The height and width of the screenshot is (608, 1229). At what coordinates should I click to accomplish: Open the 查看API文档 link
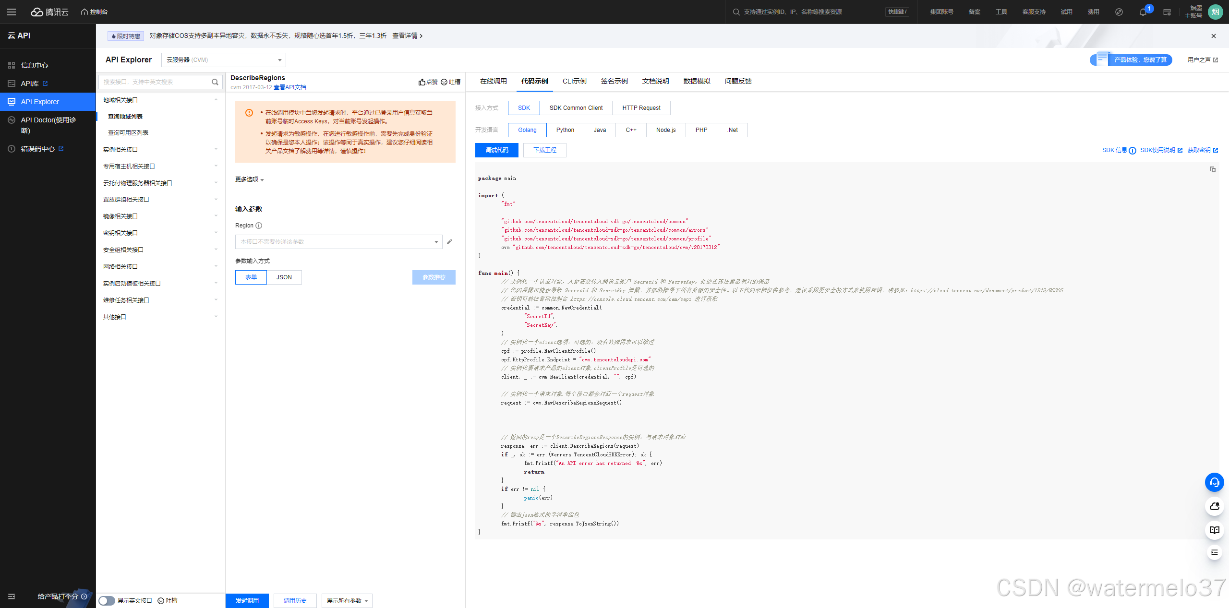(x=290, y=87)
